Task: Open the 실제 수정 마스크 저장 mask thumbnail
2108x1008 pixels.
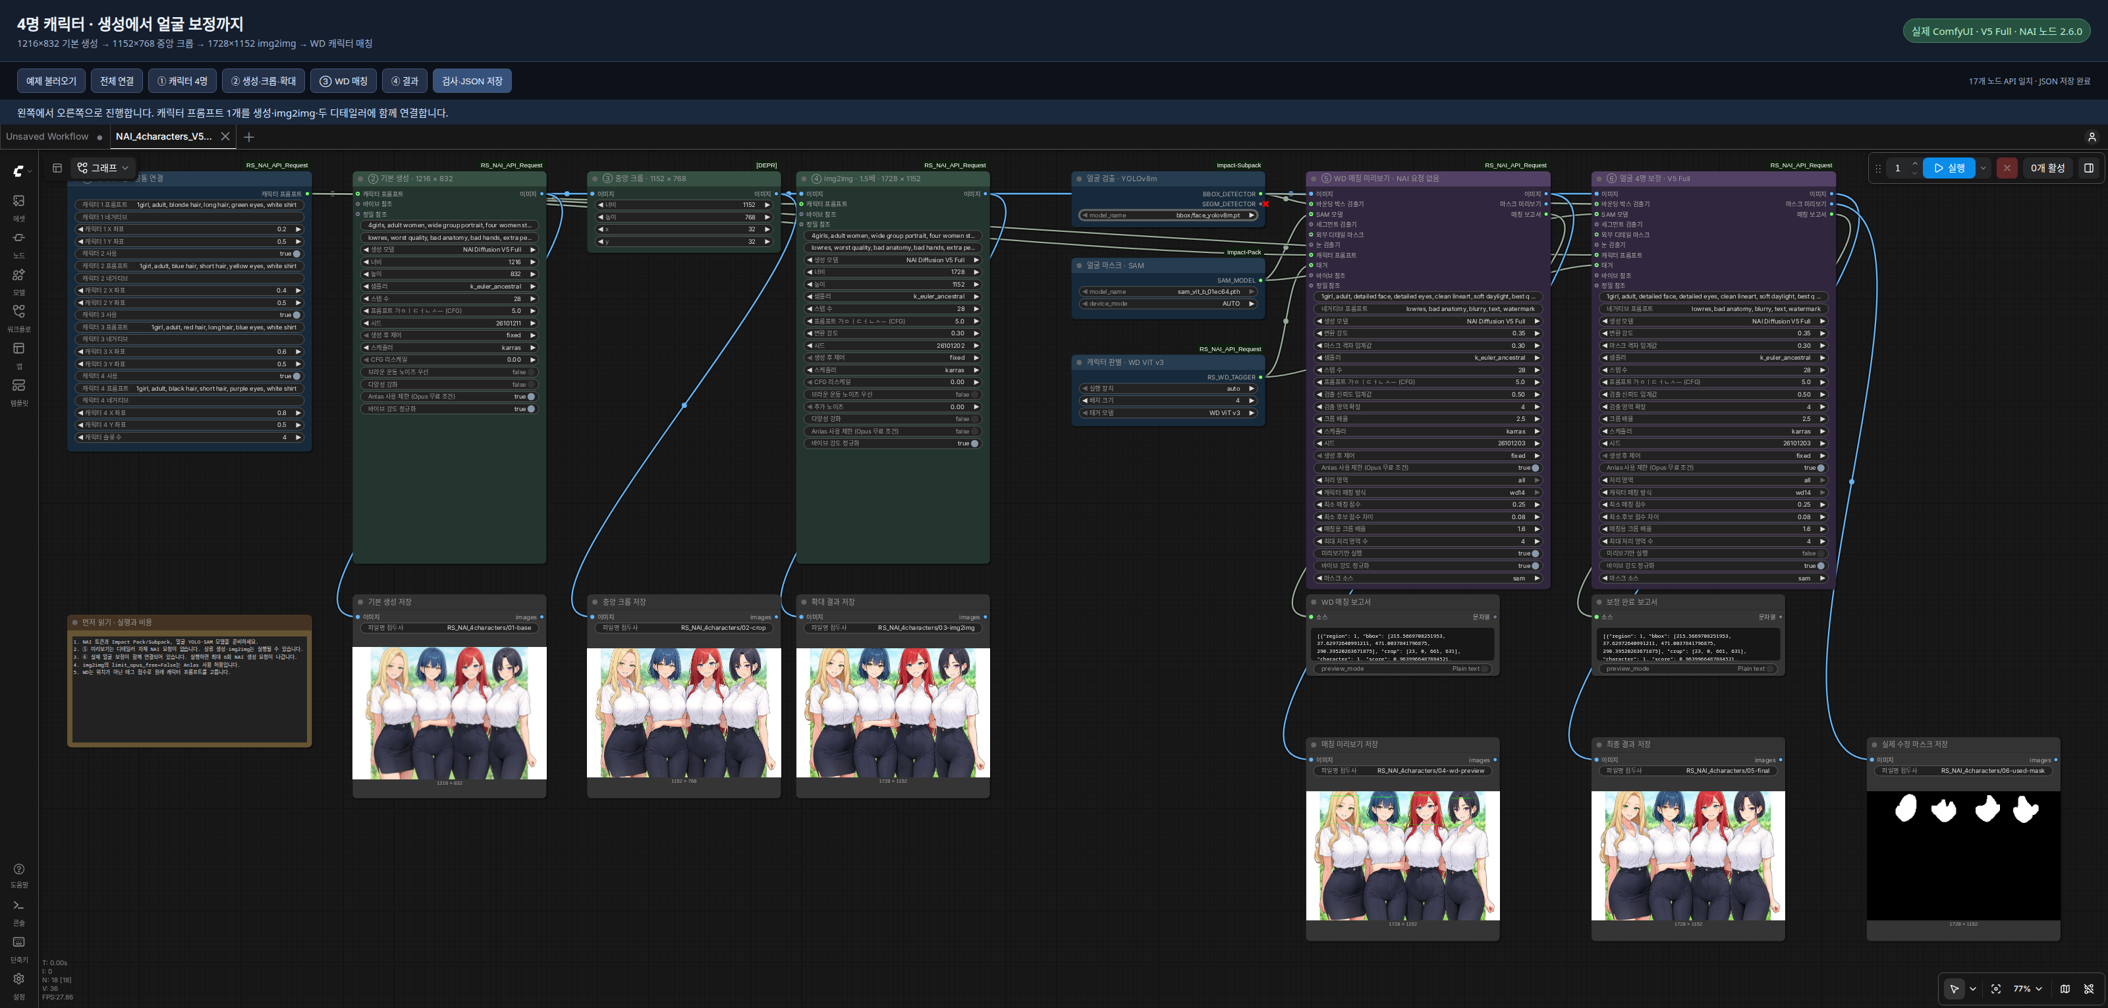Action: (1963, 855)
